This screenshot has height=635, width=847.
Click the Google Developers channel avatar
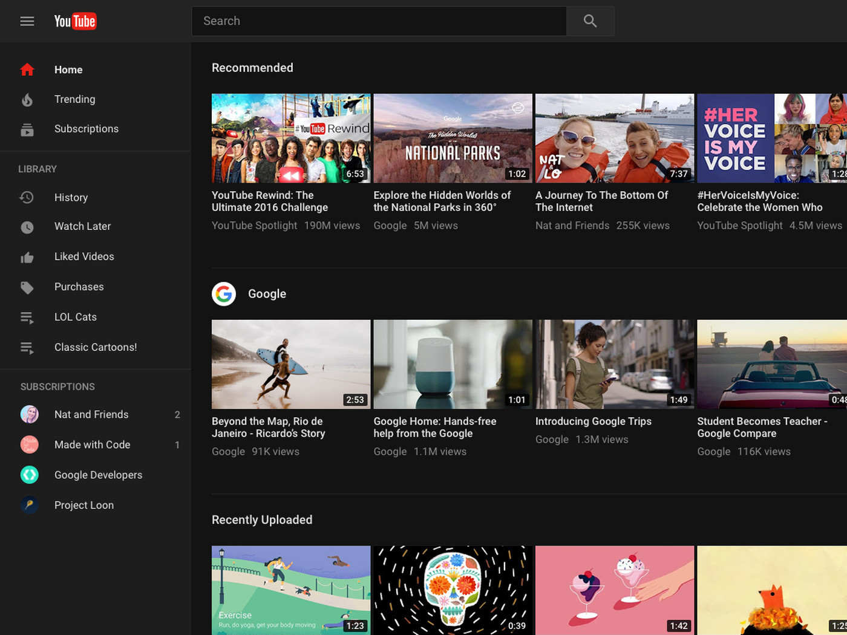30,475
